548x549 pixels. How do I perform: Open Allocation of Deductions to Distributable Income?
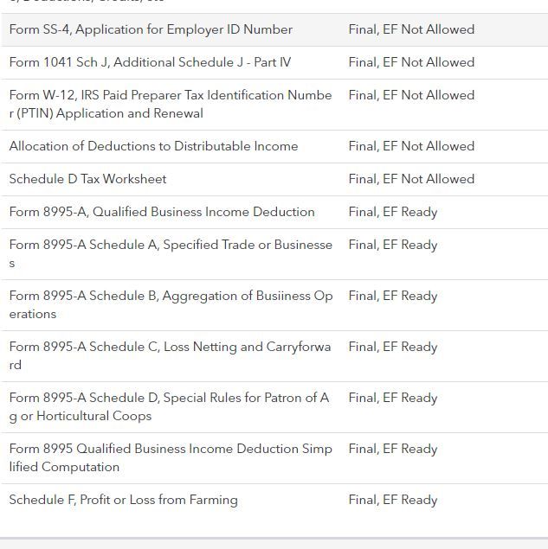point(274,147)
